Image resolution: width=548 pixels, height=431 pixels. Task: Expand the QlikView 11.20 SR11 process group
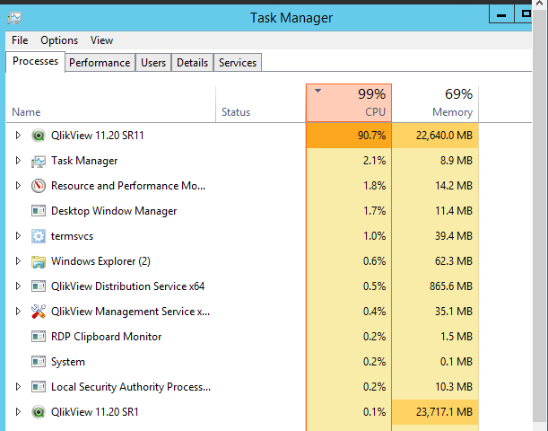tap(18, 136)
